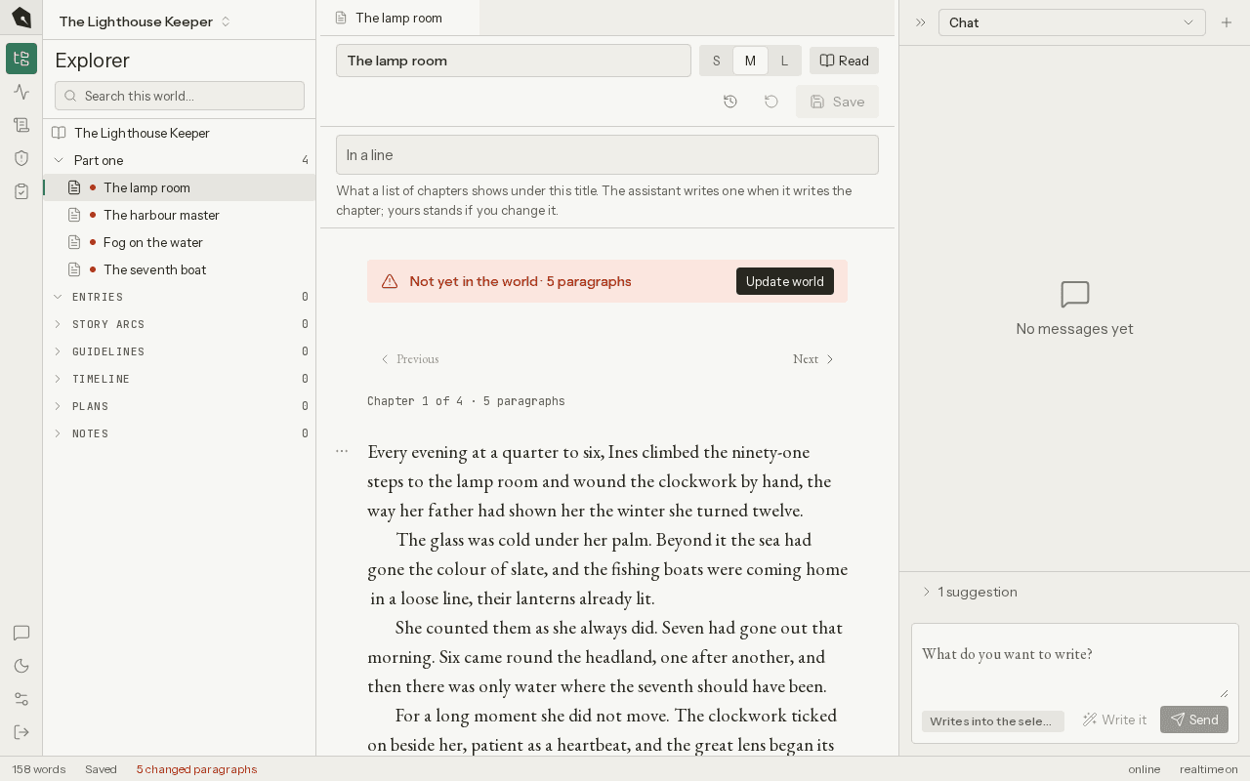Click the Update world button
1250x781 pixels.
(x=785, y=281)
